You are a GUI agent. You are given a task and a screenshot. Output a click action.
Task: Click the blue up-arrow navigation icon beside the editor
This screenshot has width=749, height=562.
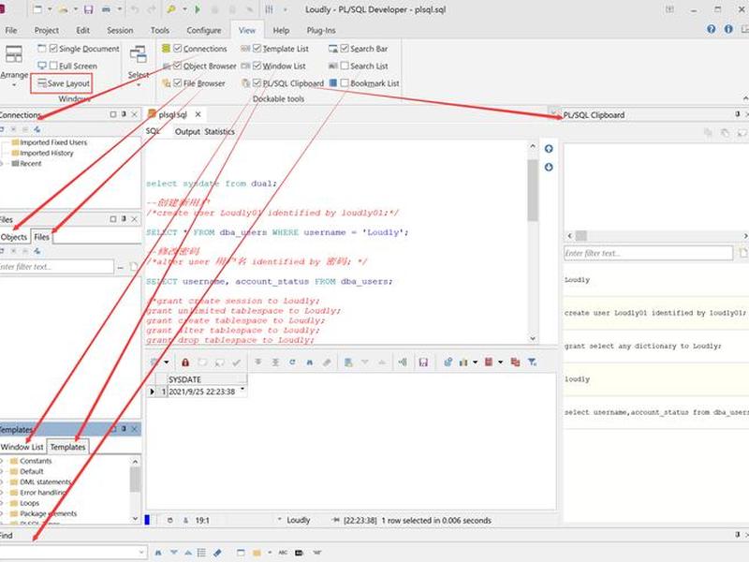(x=549, y=149)
